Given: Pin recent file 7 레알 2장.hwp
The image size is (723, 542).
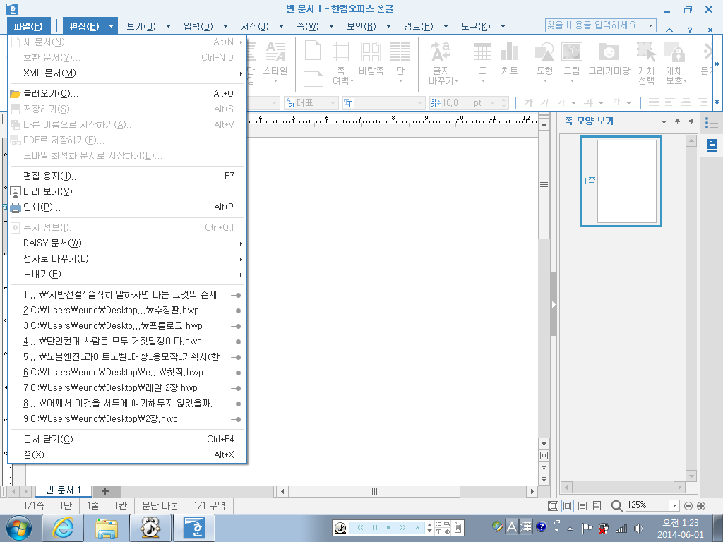Looking at the screenshot, I should (236, 389).
